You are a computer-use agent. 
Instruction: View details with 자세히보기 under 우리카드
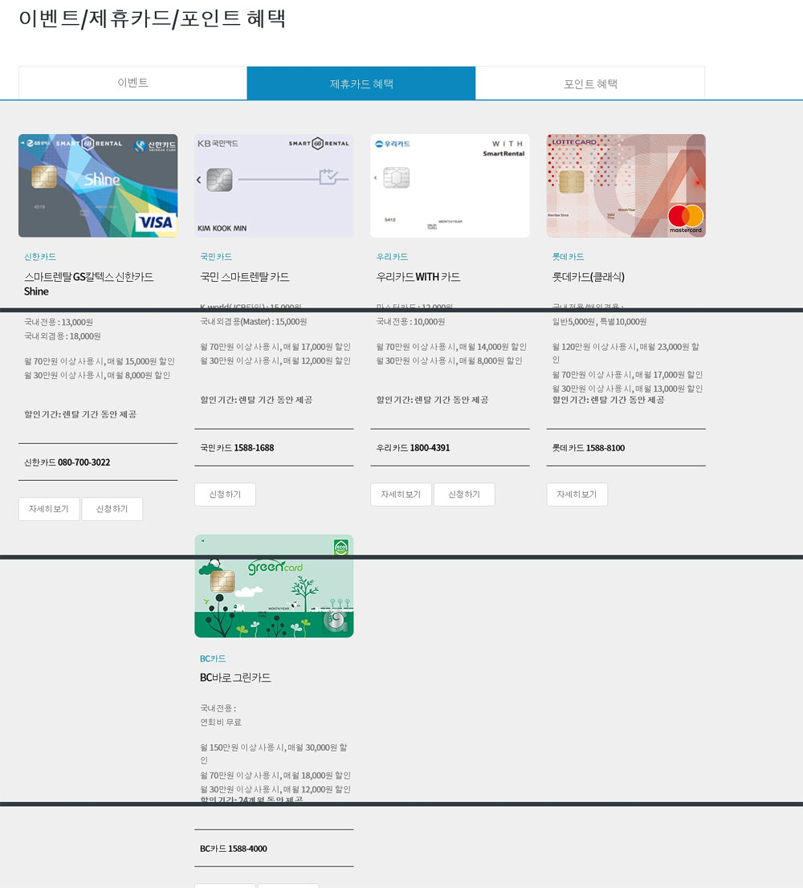click(401, 495)
